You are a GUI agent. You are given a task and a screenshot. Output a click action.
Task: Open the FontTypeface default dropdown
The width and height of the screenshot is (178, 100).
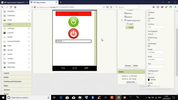pos(151,34)
